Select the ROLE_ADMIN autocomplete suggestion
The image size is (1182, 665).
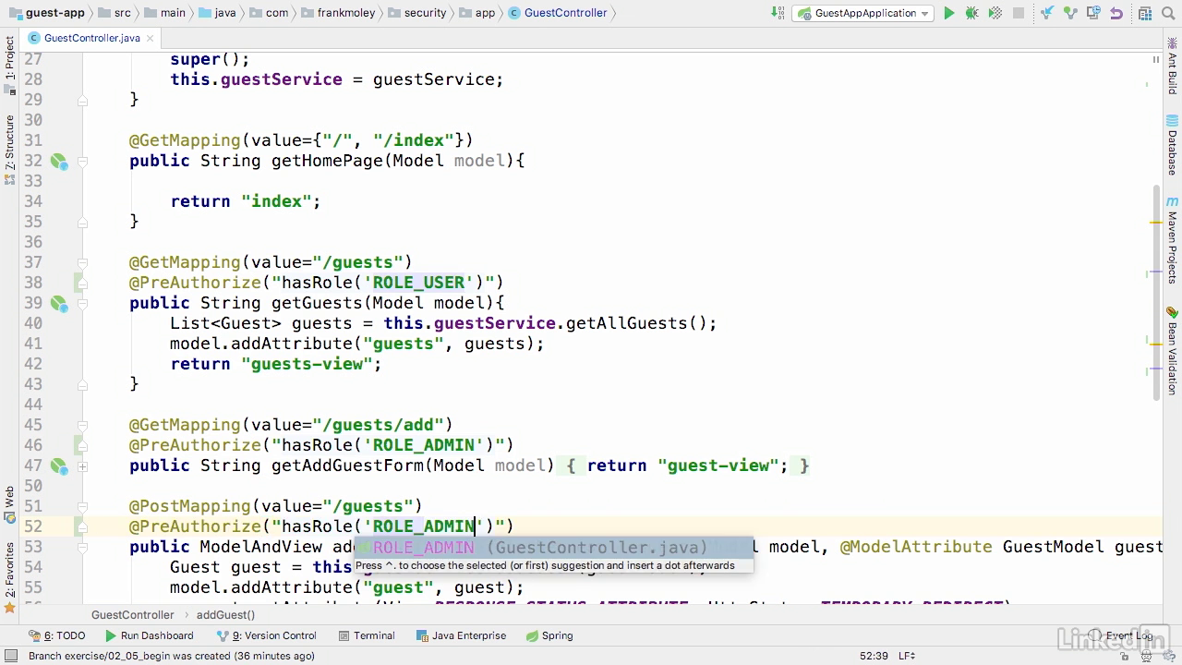(x=553, y=548)
